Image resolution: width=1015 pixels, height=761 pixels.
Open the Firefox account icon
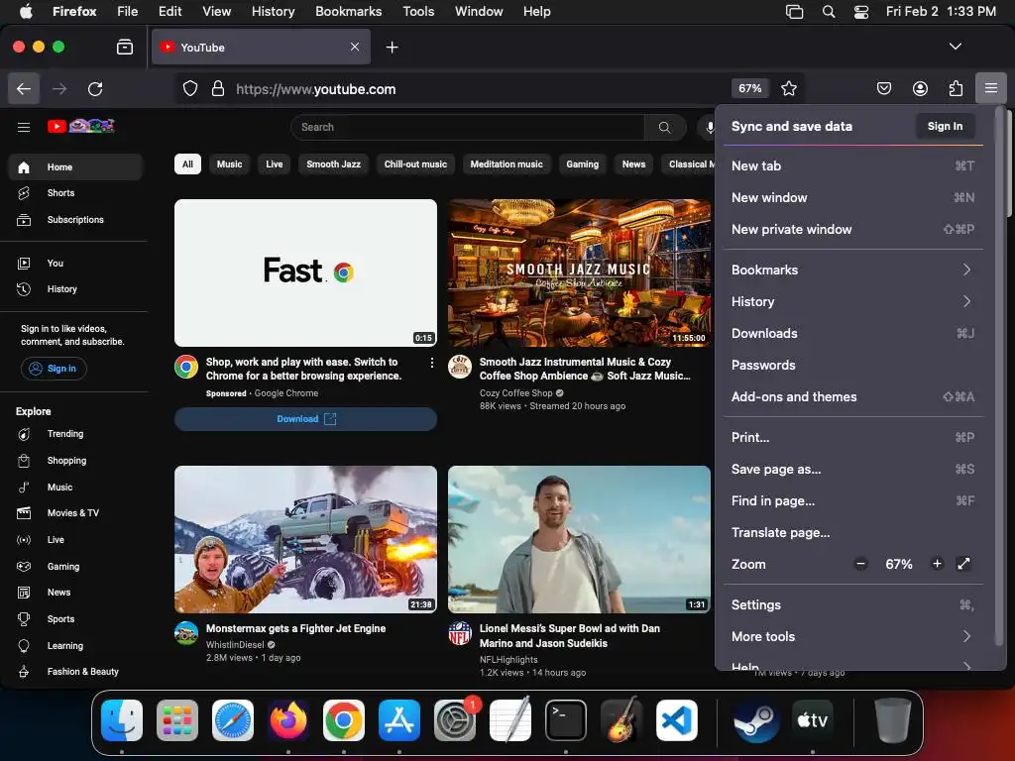[x=920, y=88]
